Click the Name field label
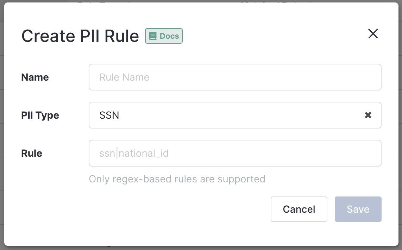Image resolution: width=402 pixels, height=250 pixels. 35,77
